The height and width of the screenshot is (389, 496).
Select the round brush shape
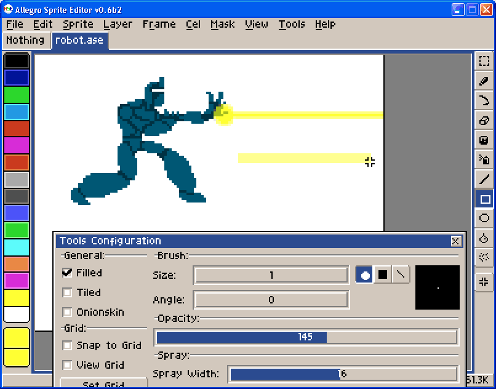click(364, 275)
